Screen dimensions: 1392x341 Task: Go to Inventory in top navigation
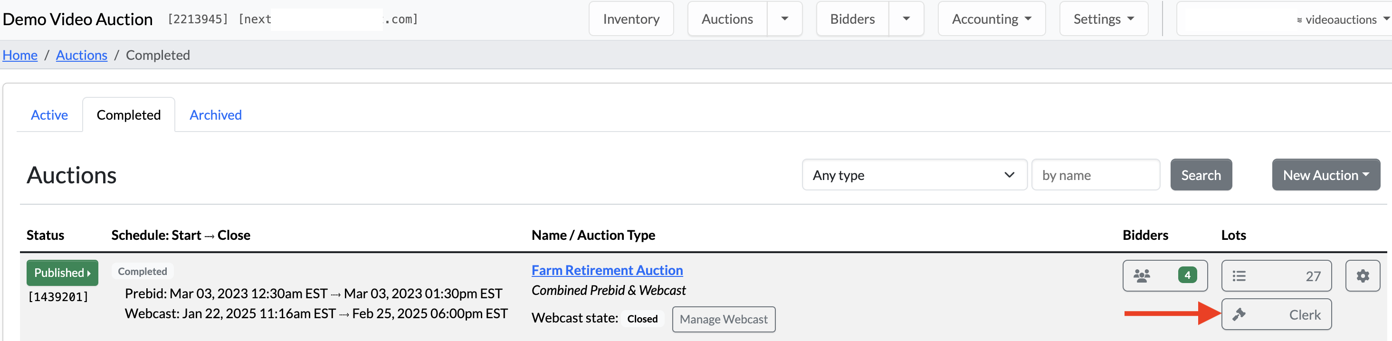coord(630,19)
